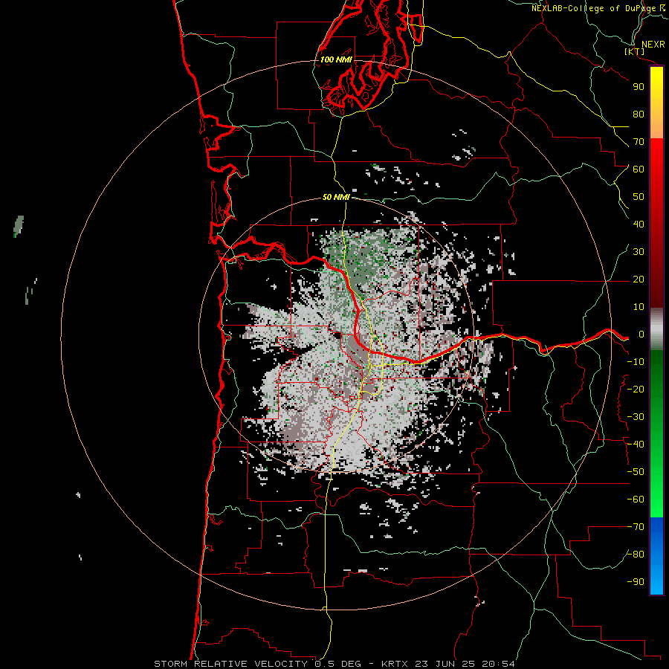Select the positive 20 knot scale label
Image resolution: width=669 pixels, height=669 pixels.
(639, 279)
